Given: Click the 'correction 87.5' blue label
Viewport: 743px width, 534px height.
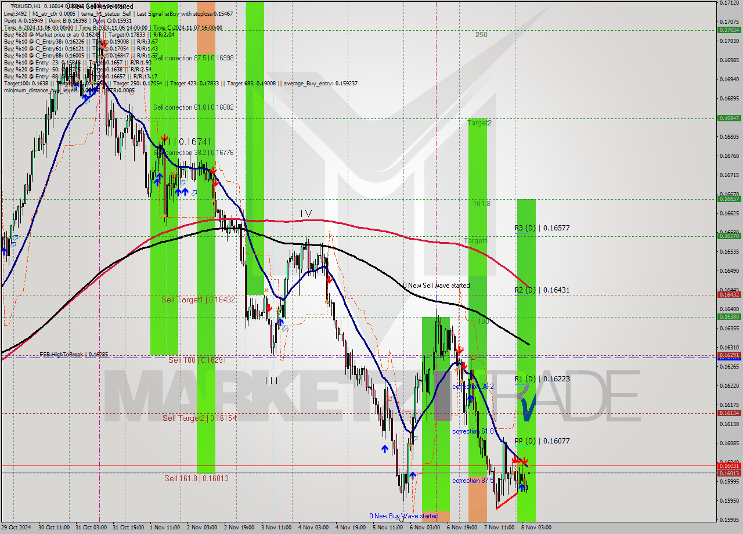Looking at the screenshot, I should click(x=473, y=481).
